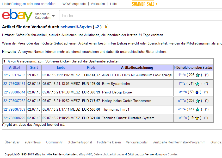222x158 pixels.
Task: Open item number 321798086044
Action: [x=14, y=92]
